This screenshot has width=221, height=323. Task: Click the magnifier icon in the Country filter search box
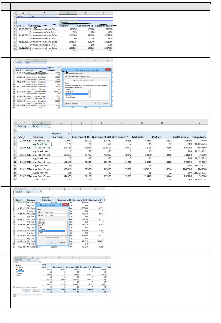(x=40, y=262)
